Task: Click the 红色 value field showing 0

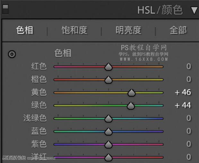Action: click(x=188, y=67)
